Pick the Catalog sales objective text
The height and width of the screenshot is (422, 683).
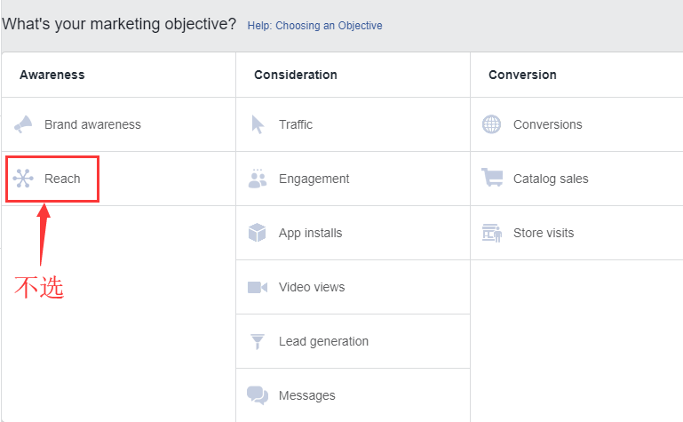pos(551,179)
